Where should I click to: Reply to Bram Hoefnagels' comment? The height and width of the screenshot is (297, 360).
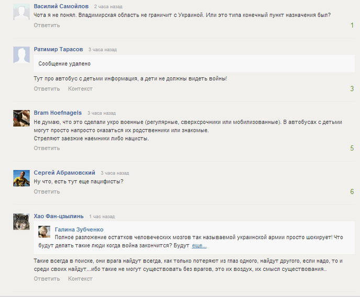47,148
